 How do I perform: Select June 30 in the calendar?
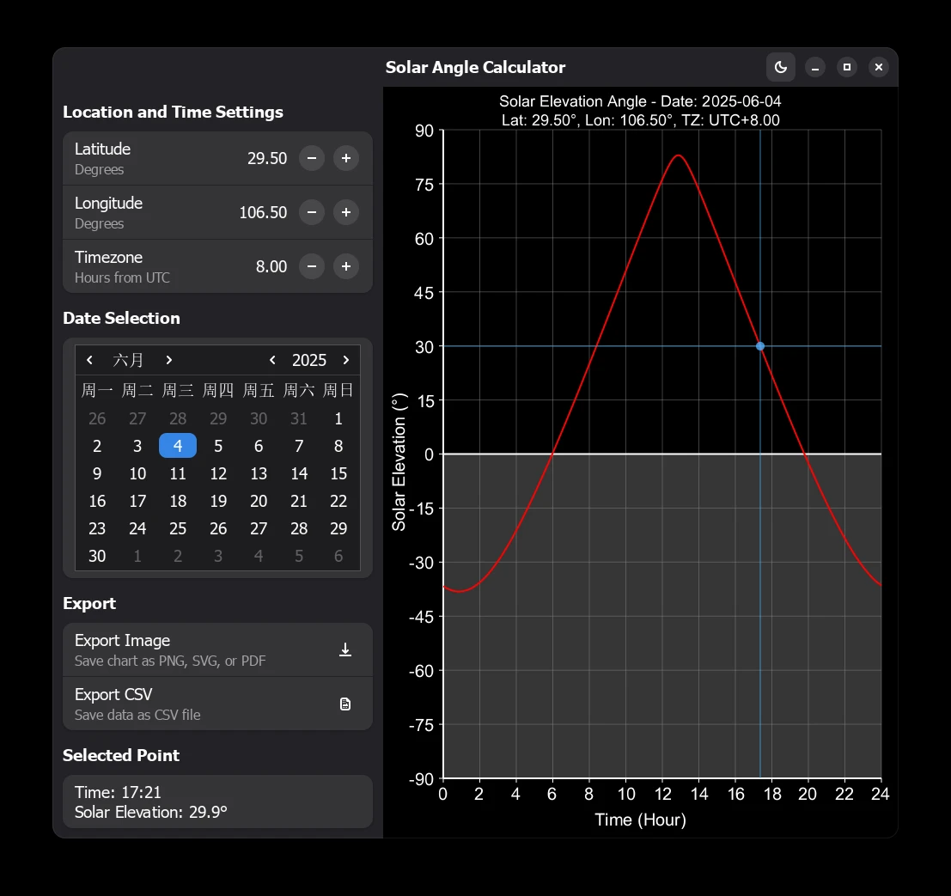pos(97,557)
